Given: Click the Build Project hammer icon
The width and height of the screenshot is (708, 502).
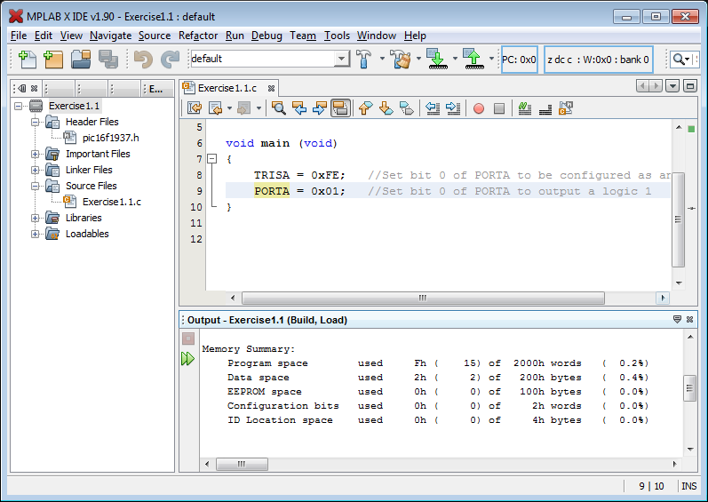Looking at the screenshot, I should click(364, 59).
